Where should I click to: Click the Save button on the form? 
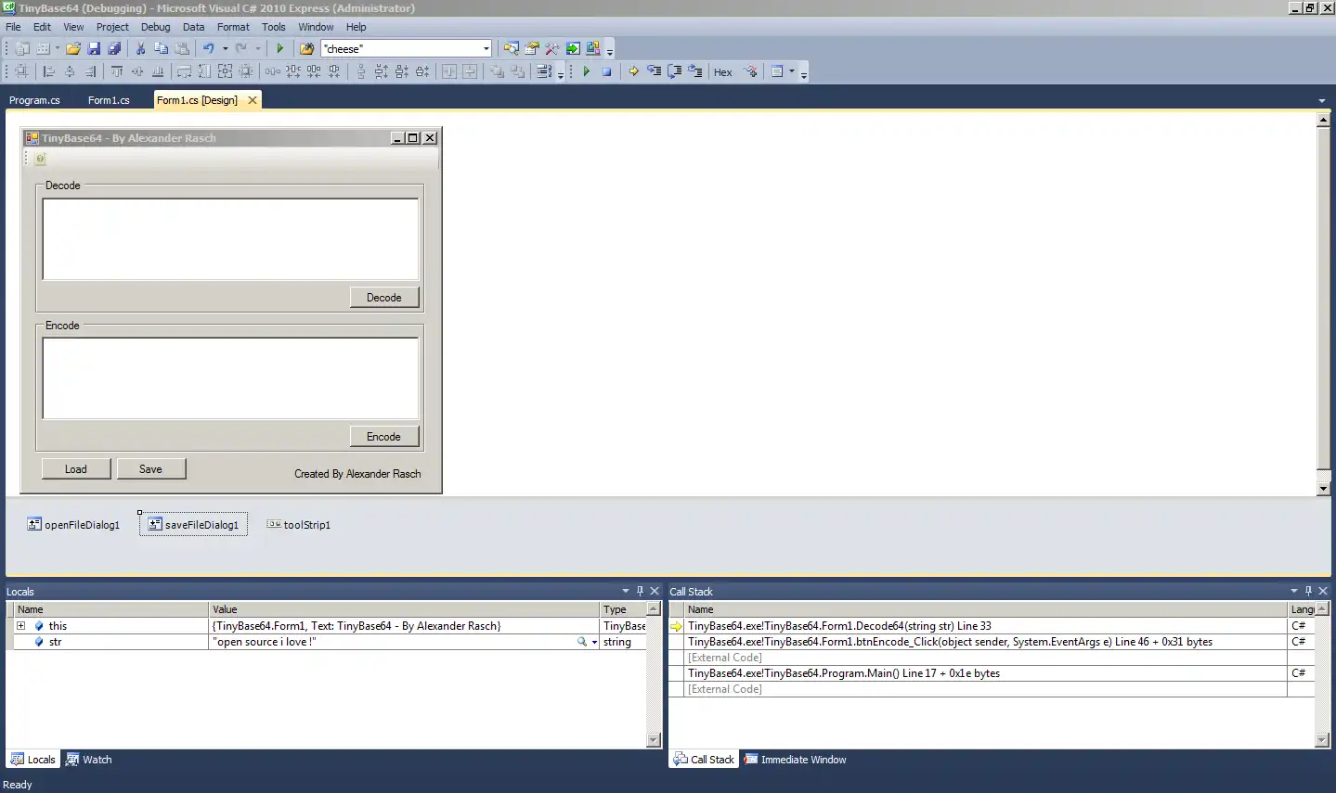(151, 468)
